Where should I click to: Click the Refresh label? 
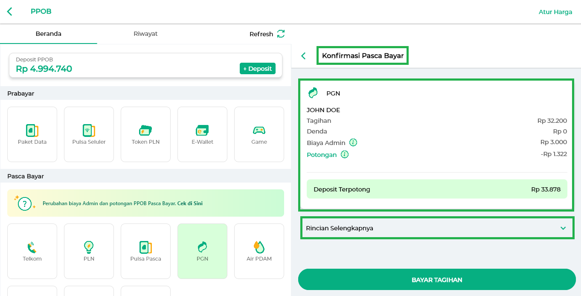(261, 34)
